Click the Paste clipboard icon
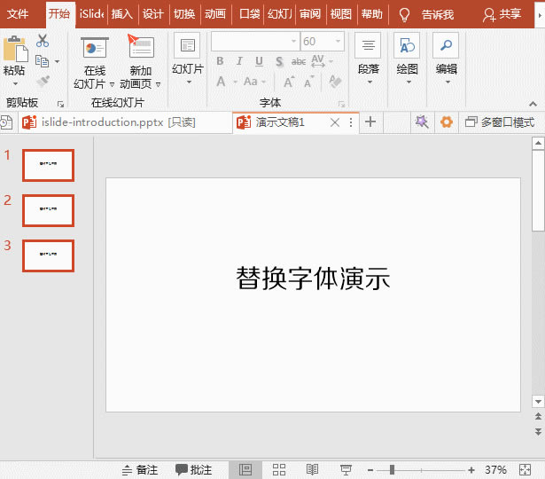The image size is (545, 479). pos(14,50)
